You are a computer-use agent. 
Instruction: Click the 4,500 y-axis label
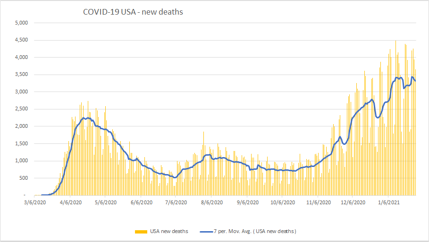[21, 40]
